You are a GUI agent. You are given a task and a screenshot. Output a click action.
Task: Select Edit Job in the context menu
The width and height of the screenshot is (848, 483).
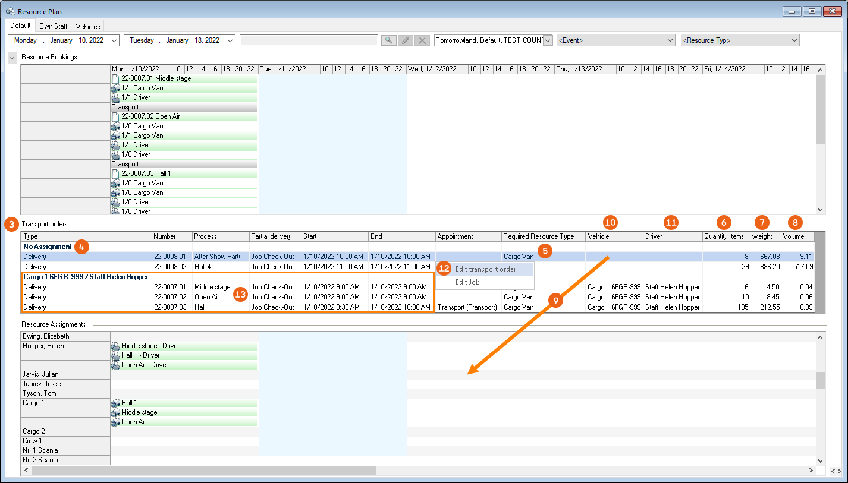point(467,282)
